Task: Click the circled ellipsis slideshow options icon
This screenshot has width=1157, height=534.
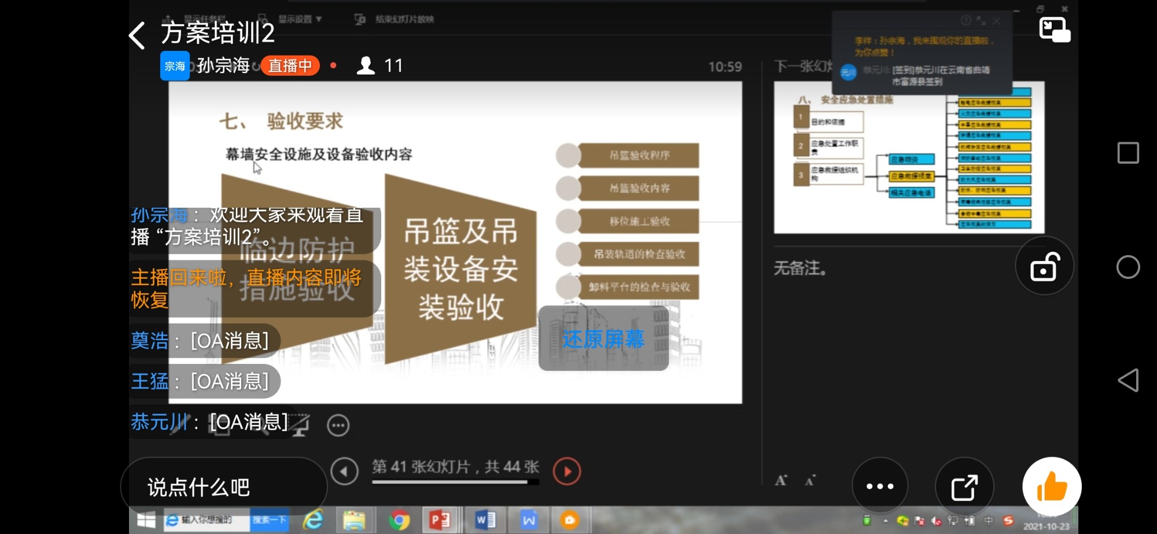Action: (x=338, y=425)
